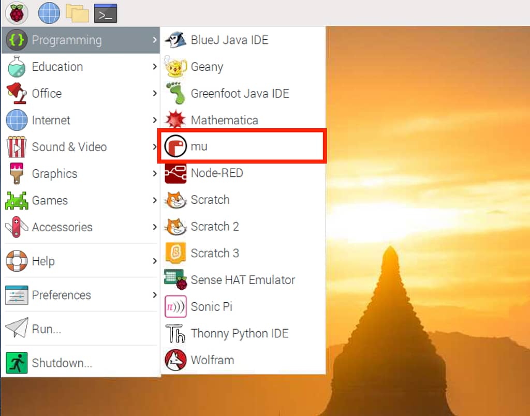This screenshot has height=416, width=530.
Task: Expand the Preferences submenu arrow
Action: pyautogui.click(x=154, y=295)
